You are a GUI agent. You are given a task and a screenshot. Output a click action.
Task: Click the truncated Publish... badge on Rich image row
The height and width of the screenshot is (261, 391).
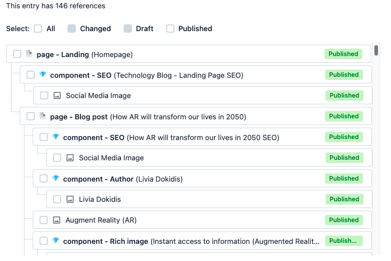(344, 241)
